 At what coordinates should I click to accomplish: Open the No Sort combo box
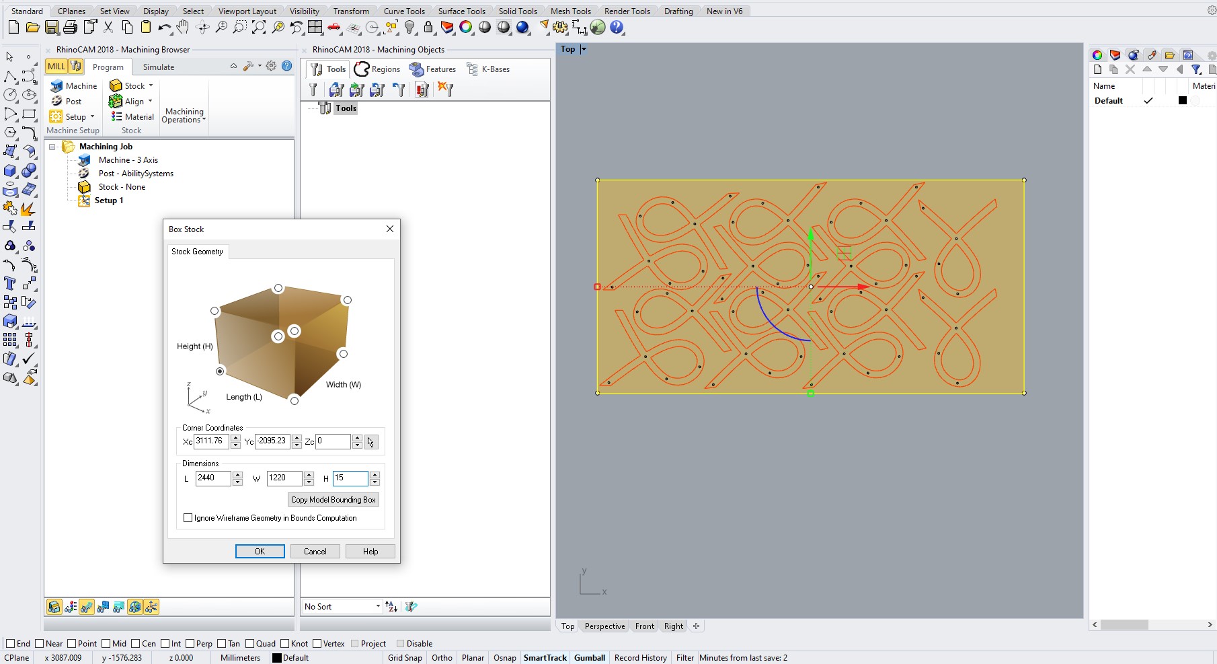(342, 607)
